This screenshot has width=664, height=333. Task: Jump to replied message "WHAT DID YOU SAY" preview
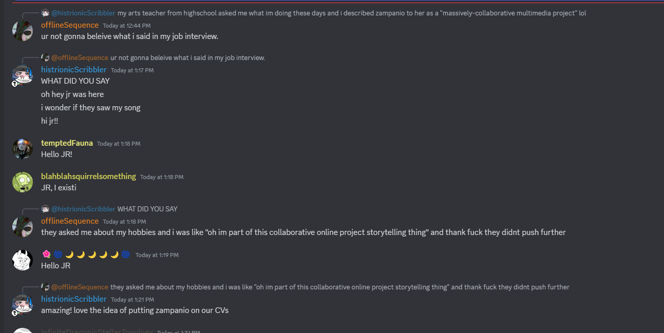pos(147,209)
